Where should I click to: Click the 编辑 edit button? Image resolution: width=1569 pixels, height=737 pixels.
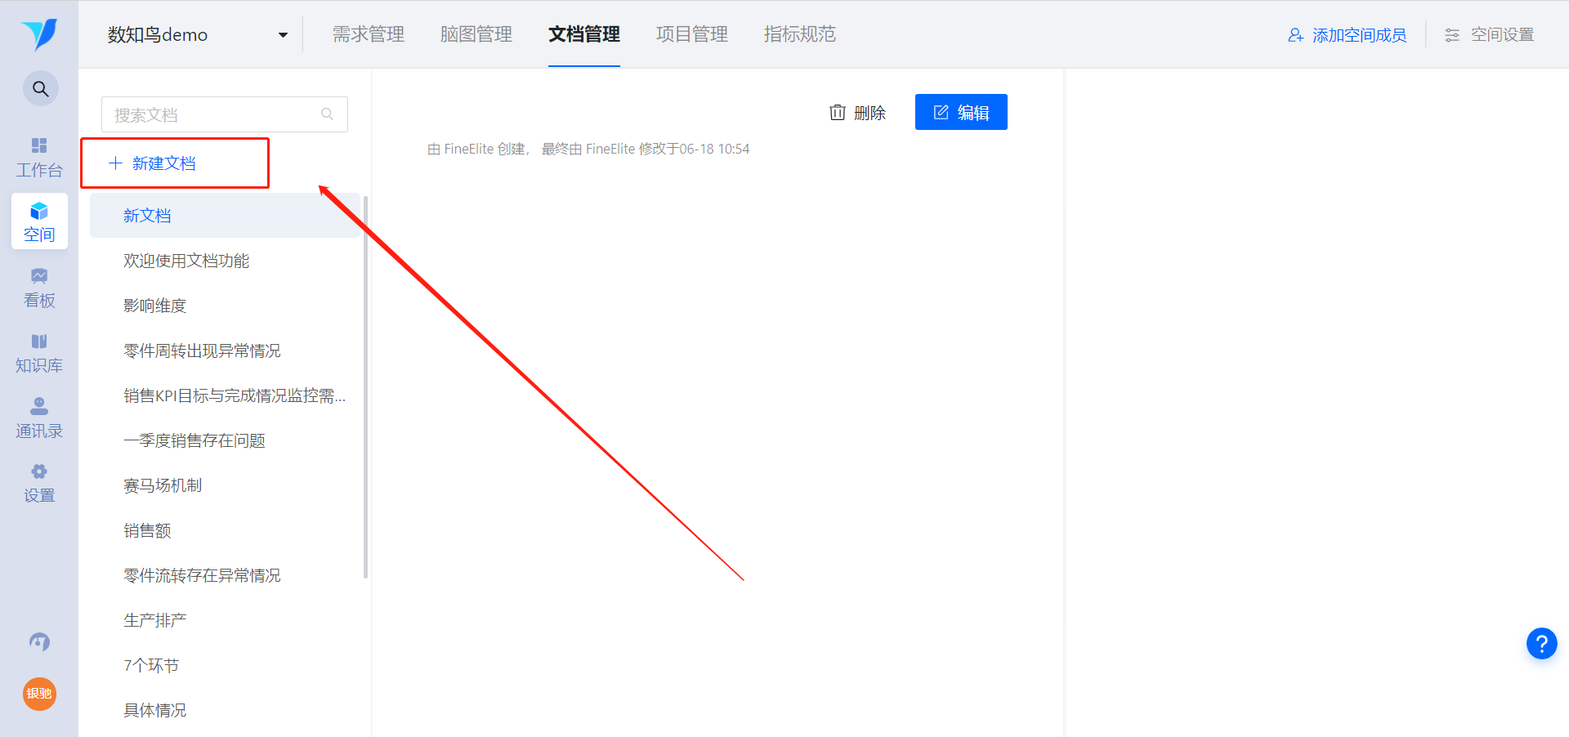[961, 112]
